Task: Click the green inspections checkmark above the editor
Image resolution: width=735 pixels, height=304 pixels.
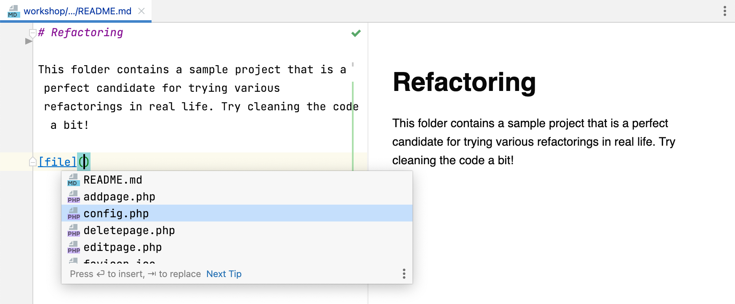Action: 355,33
